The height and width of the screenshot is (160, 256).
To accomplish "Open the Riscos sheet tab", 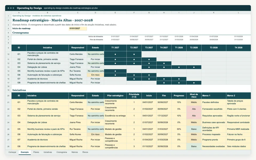I will click(x=85, y=152).
